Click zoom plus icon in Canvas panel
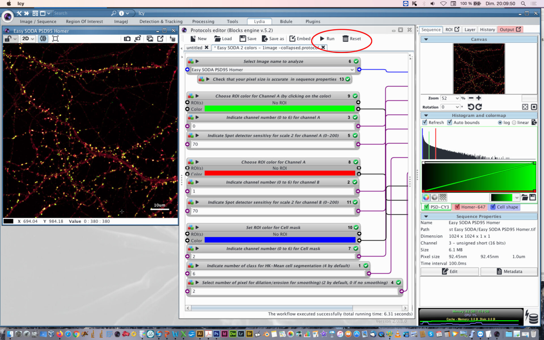The height and width of the screenshot is (340, 544). 479,98
